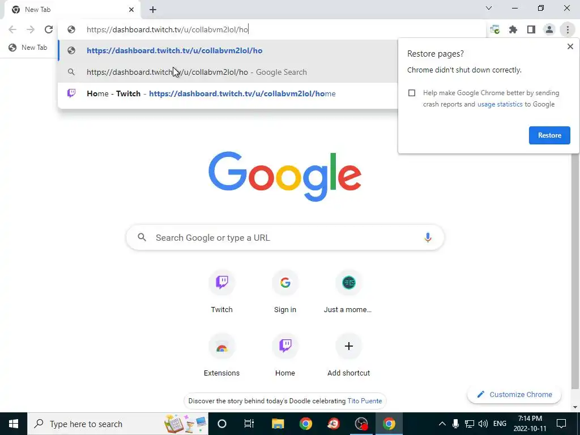The image size is (580, 435).
Task: Open the Windows Start menu
Action: tap(14, 424)
